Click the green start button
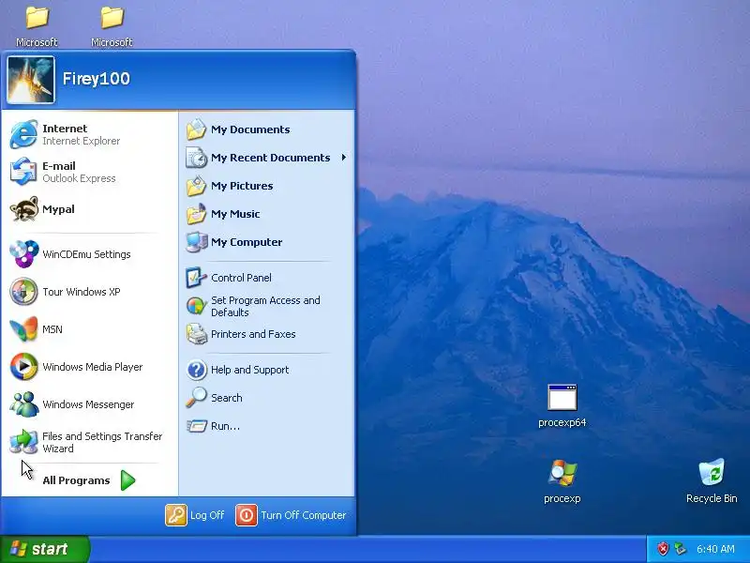This screenshot has height=563, width=750. click(x=44, y=549)
